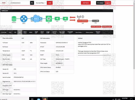This screenshot has width=135, height=100.
Task: Click the IP OLT value 172.25.245.208
Action: pyautogui.click(x=60, y=47)
